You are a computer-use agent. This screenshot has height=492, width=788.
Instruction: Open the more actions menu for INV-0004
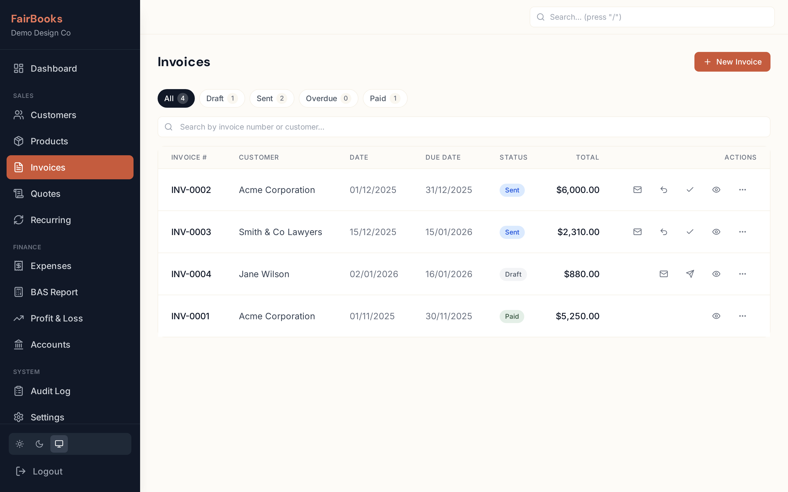pos(742,274)
